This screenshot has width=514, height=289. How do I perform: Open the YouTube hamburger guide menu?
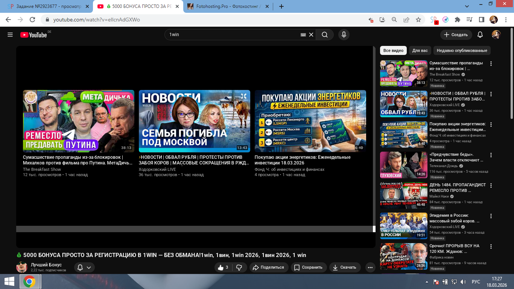click(x=10, y=35)
